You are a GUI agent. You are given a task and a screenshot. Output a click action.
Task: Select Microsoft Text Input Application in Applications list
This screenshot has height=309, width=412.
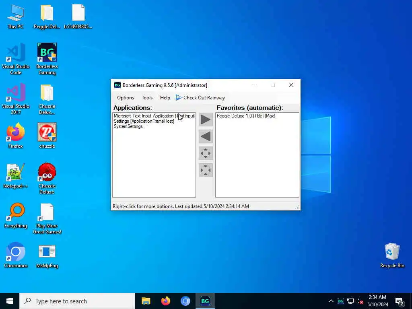tap(154, 116)
